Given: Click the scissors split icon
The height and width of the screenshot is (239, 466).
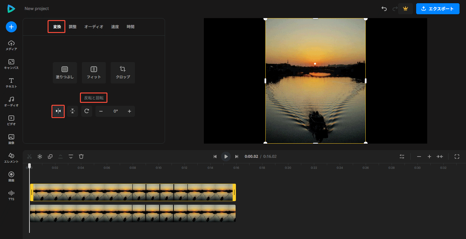Looking at the screenshot, I should [x=29, y=157].
